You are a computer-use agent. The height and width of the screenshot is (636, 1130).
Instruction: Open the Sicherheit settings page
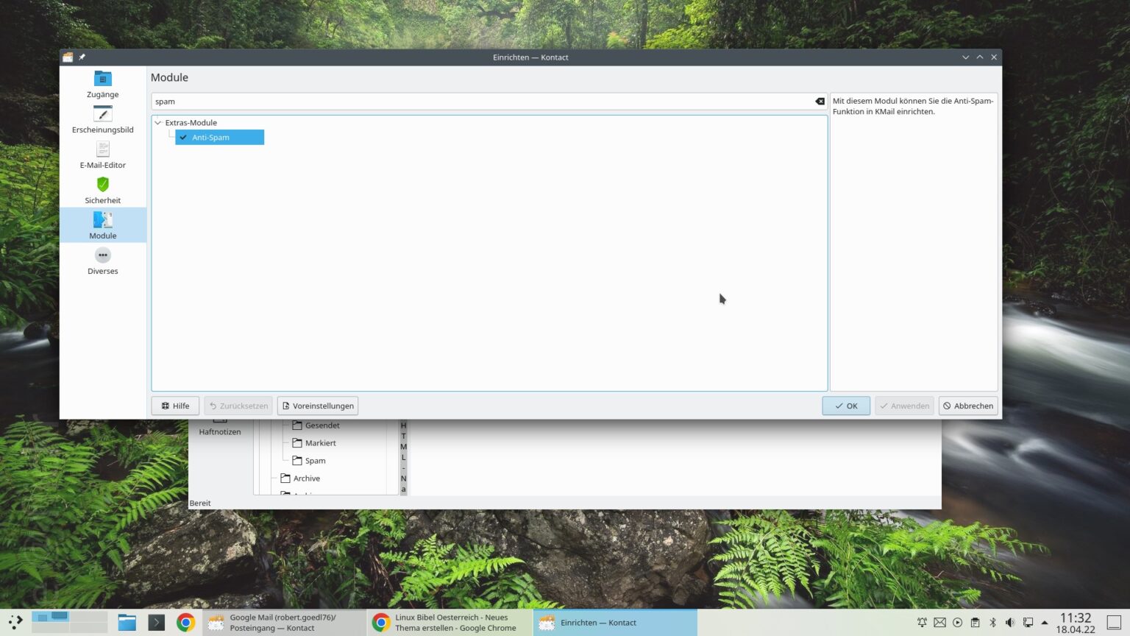(102, 190)
